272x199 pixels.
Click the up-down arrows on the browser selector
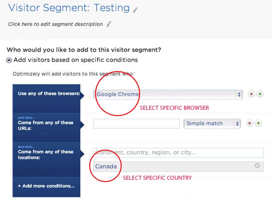pos(239,95)
